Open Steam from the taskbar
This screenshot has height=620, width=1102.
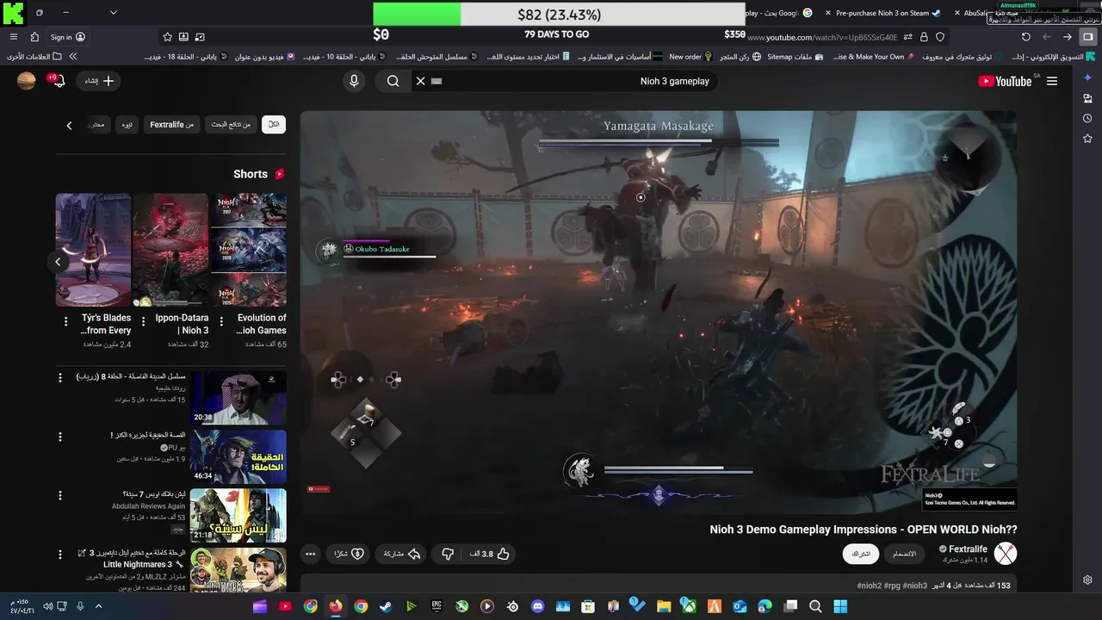pos(386,606)
